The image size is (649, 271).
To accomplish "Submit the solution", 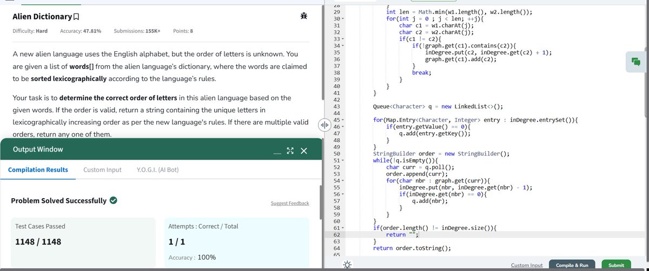I will [x=616, y=265].
